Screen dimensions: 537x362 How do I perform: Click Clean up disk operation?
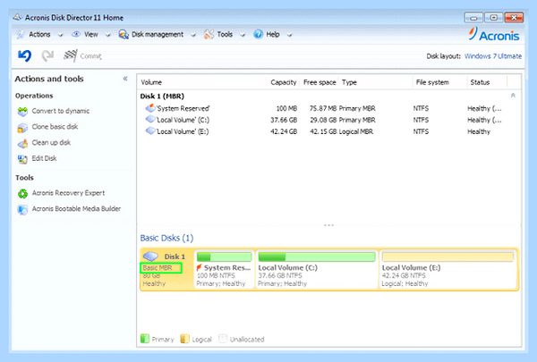(x=51, y=142)
